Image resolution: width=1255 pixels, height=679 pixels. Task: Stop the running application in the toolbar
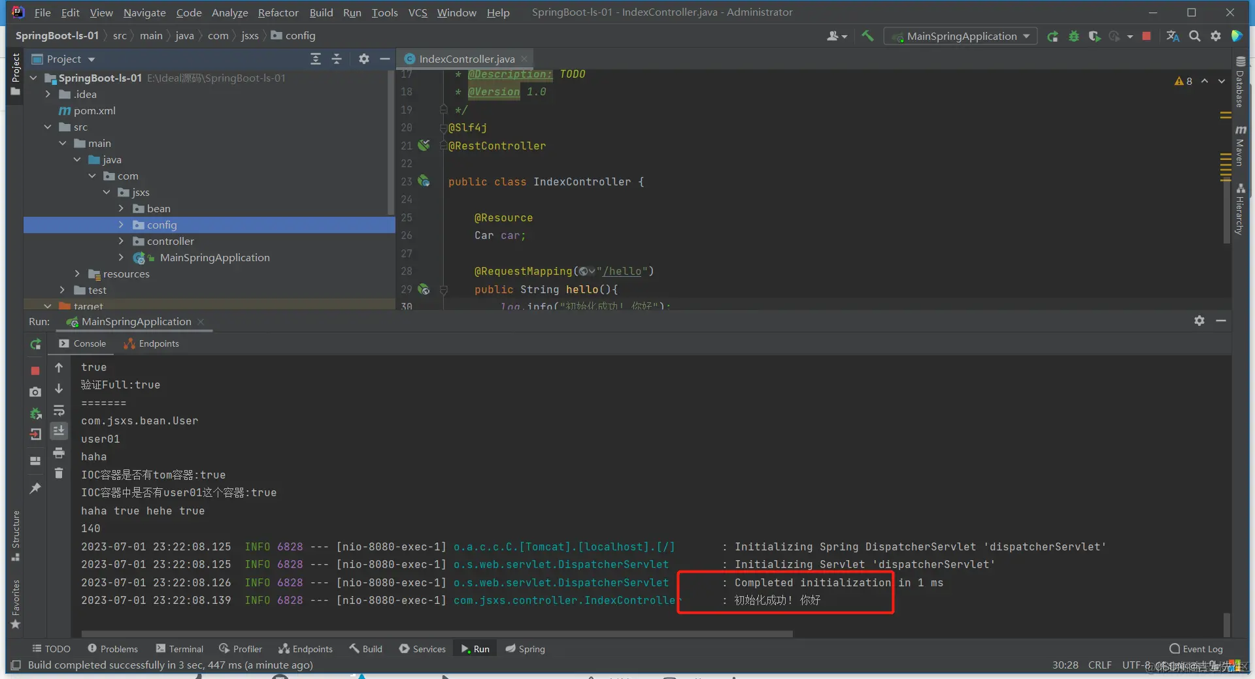click(x=1146, y=36)
